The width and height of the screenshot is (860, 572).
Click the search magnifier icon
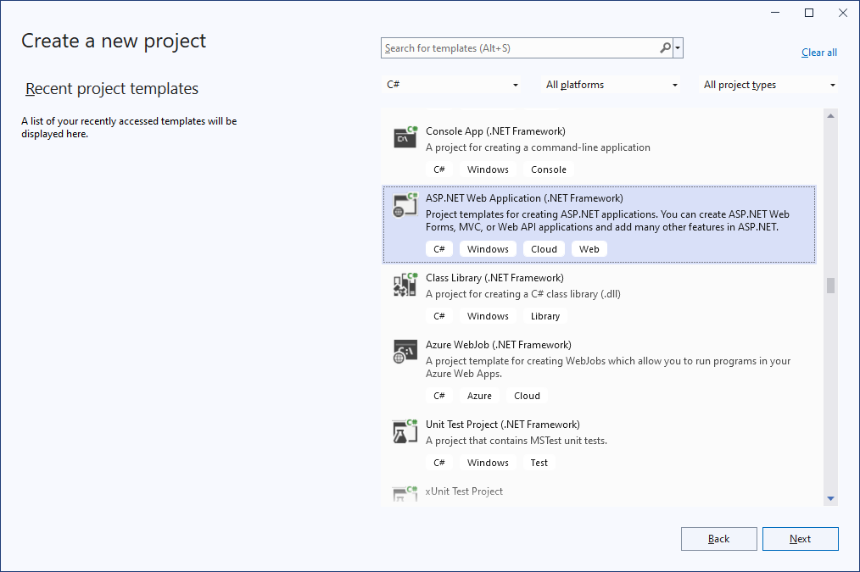coord(665,47)
